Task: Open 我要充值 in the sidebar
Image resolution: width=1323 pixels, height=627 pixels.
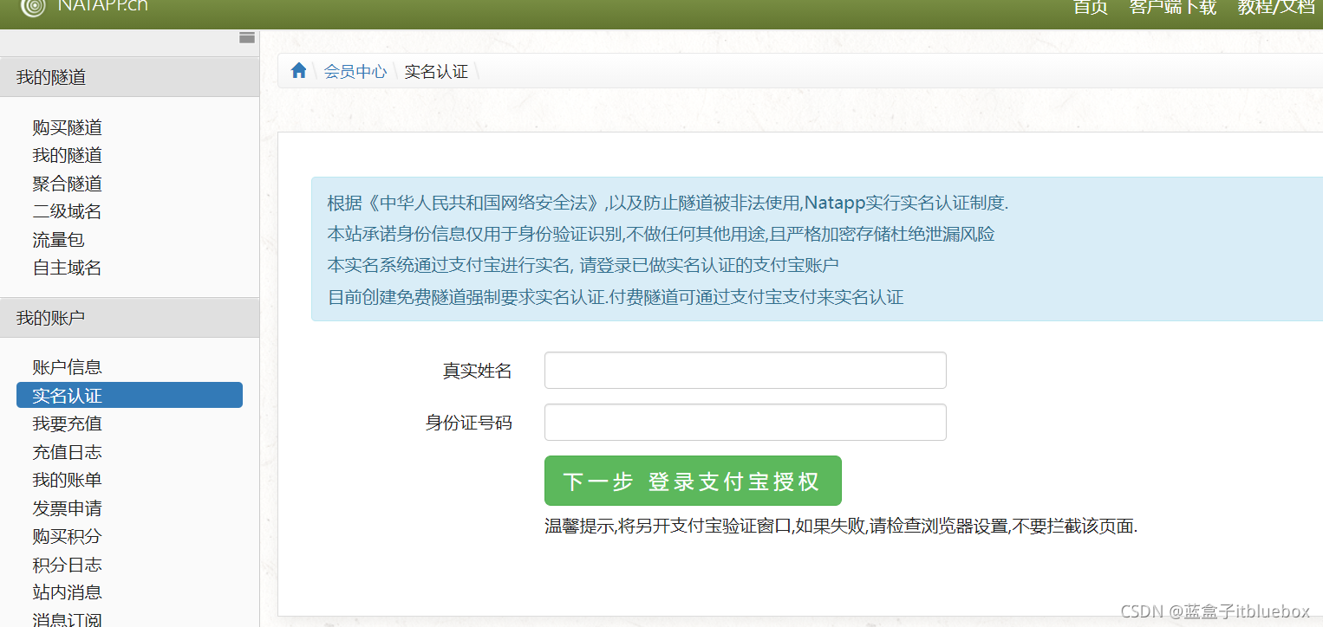Action: (x=68, y=423)
